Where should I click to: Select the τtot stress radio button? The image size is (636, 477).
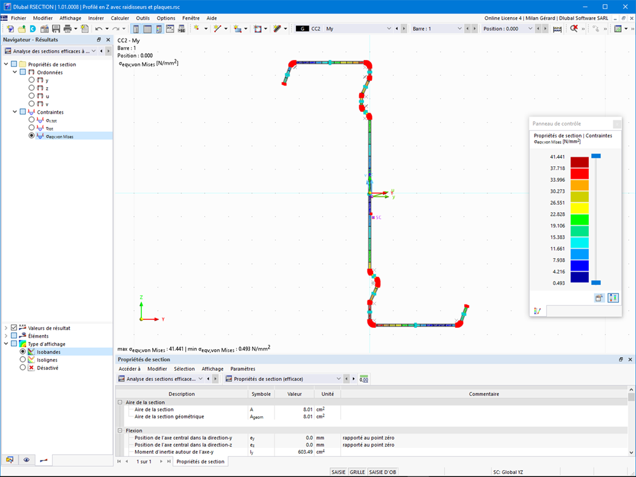click(x=31, y=128)
